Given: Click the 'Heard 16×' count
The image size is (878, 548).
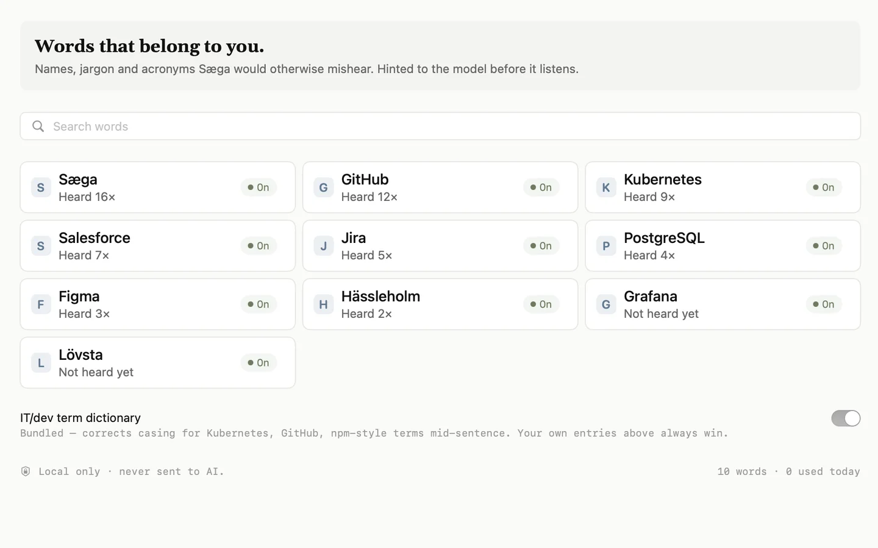Looking at the screenshot, I should (87, 197).
